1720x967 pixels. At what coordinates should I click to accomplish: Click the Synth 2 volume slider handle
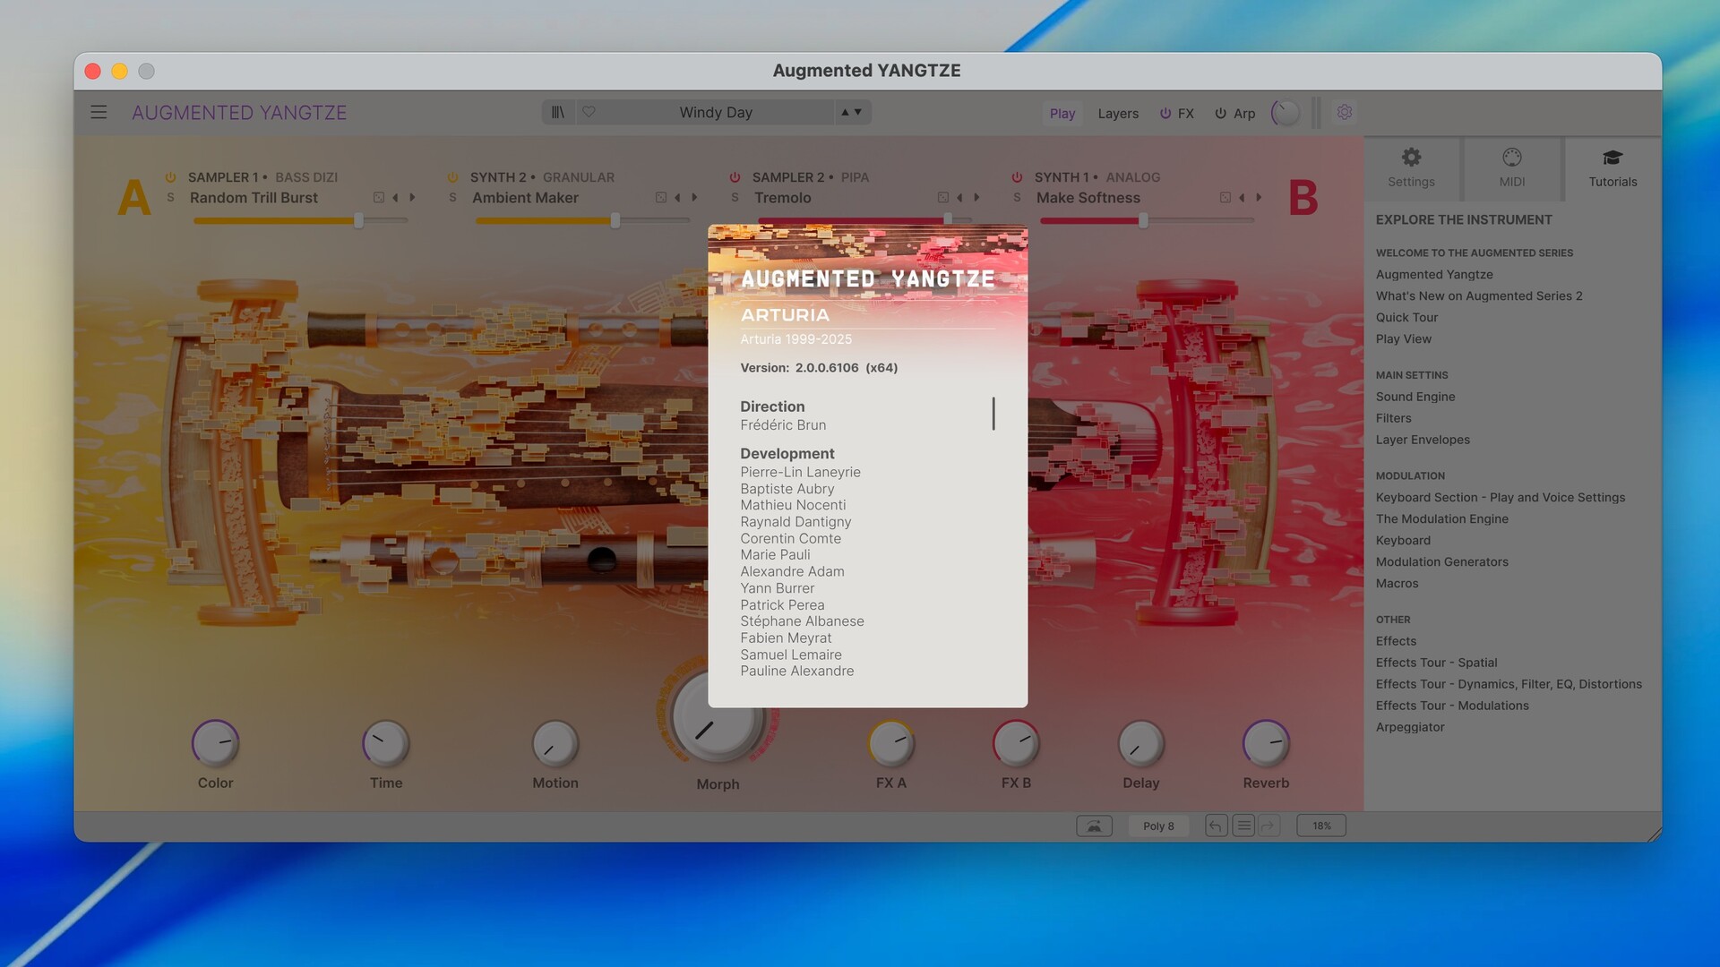tap(615, 220)
